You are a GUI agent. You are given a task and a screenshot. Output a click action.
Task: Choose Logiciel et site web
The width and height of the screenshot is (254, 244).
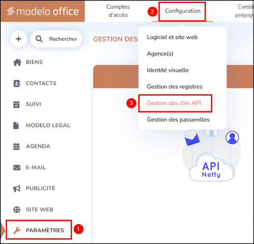point(172,37)
